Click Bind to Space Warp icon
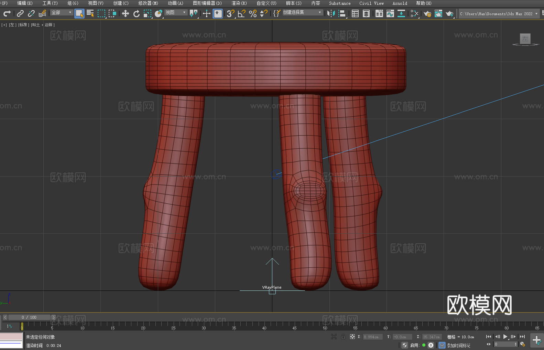This screenshot has height=350, width=544. [42, 13]
